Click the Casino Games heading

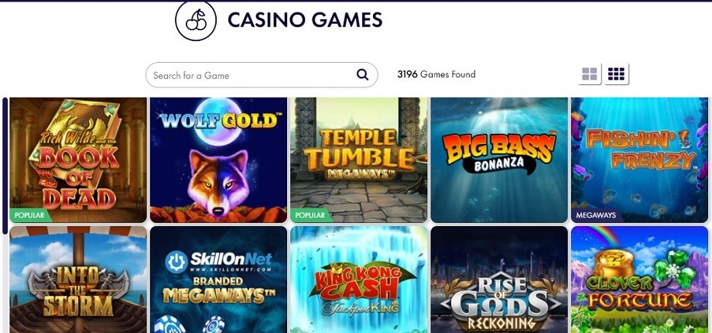[x=305, y=20]
